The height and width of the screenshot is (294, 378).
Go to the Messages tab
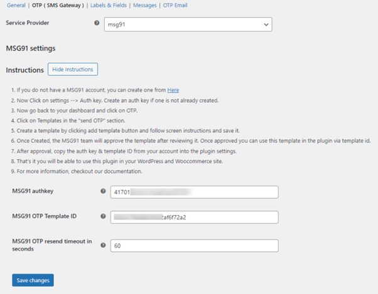[x=144, y=5]
